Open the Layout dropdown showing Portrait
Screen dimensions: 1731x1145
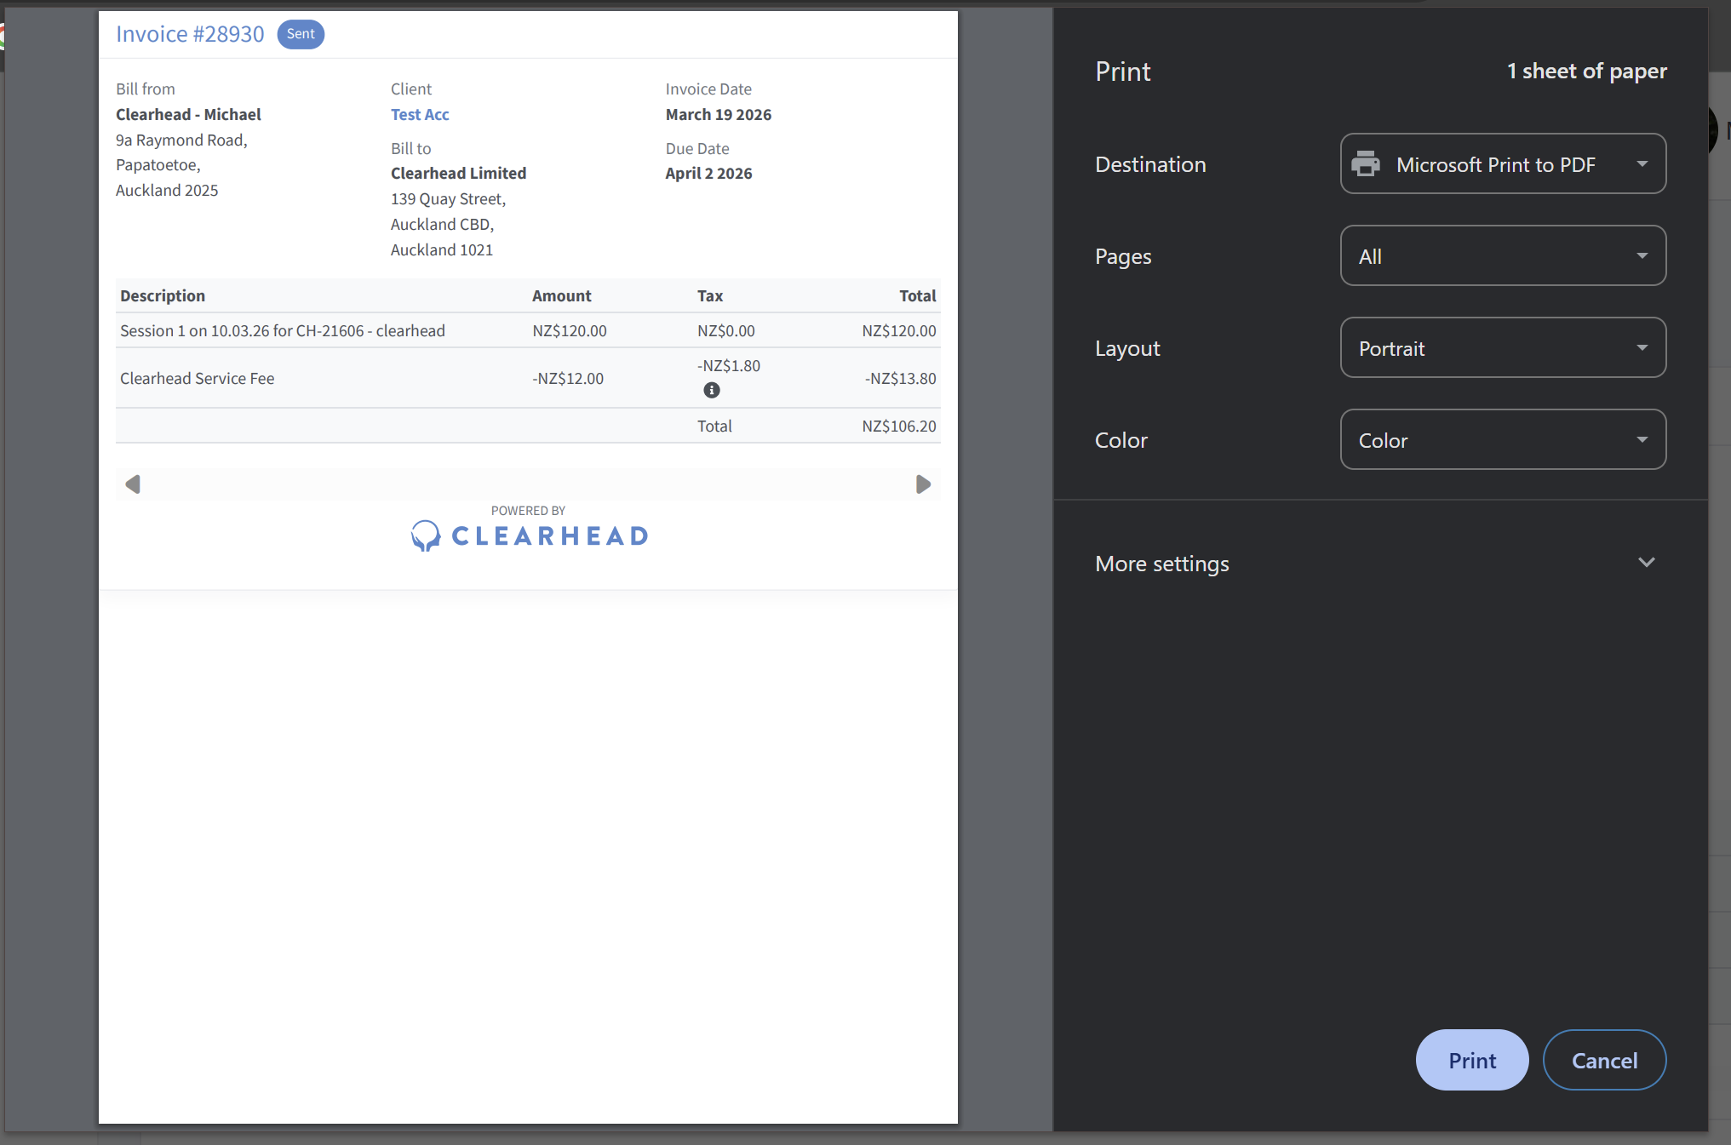click(1503, 347)
